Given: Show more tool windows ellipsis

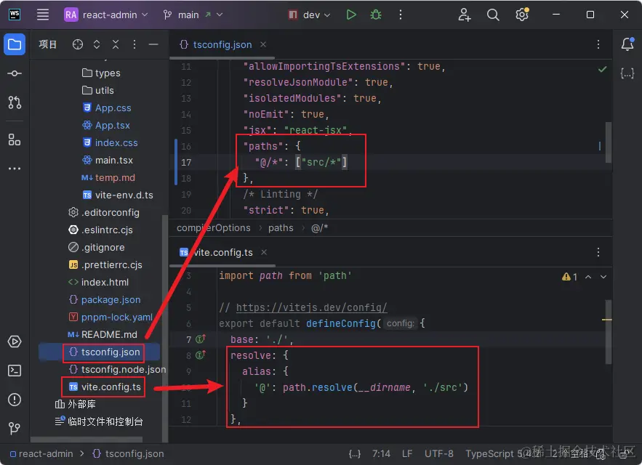Looking at the screenshot, I should pos(15,169).
